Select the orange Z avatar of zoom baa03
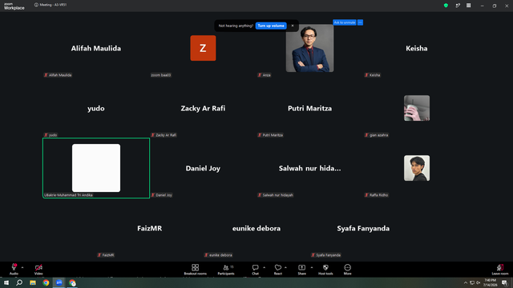Viewport: 513px width, 288px height. click(x=203, y=48)
